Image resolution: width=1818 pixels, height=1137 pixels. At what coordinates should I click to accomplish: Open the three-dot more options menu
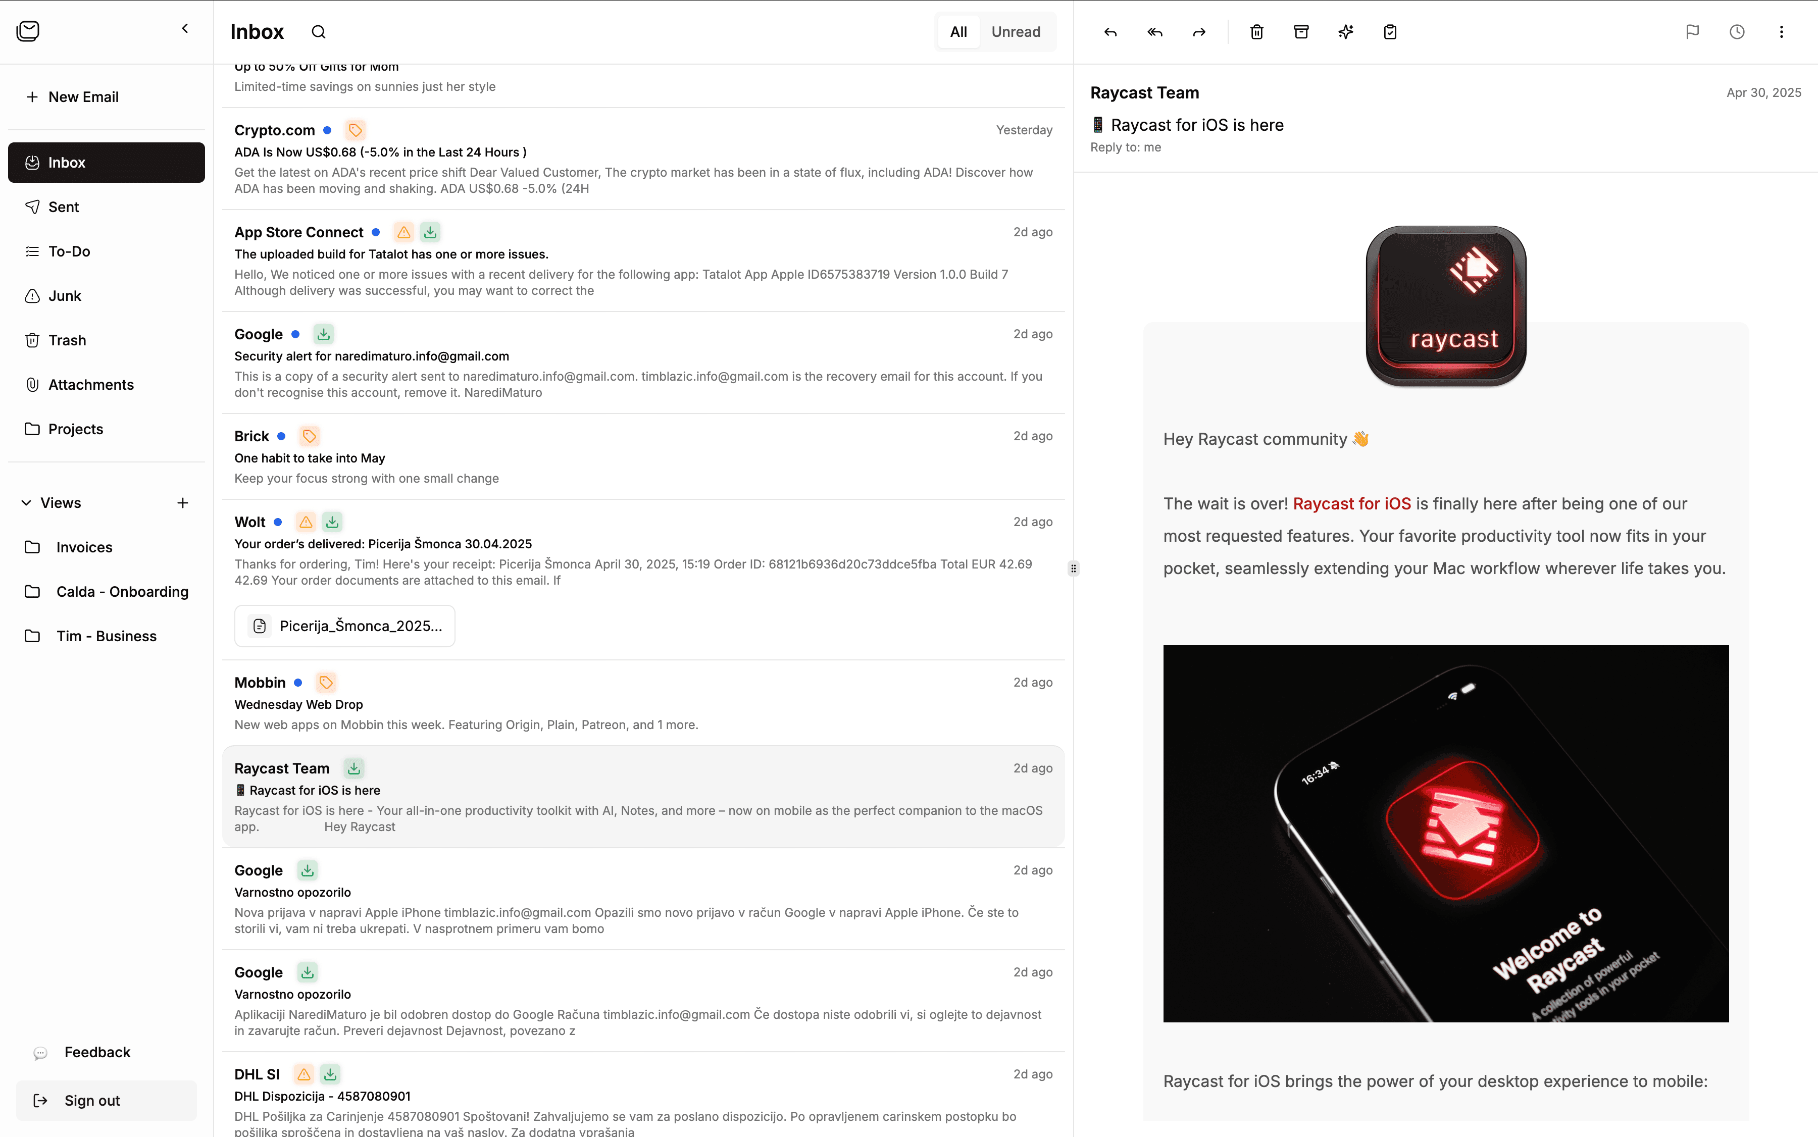[x=1781, y=32]
